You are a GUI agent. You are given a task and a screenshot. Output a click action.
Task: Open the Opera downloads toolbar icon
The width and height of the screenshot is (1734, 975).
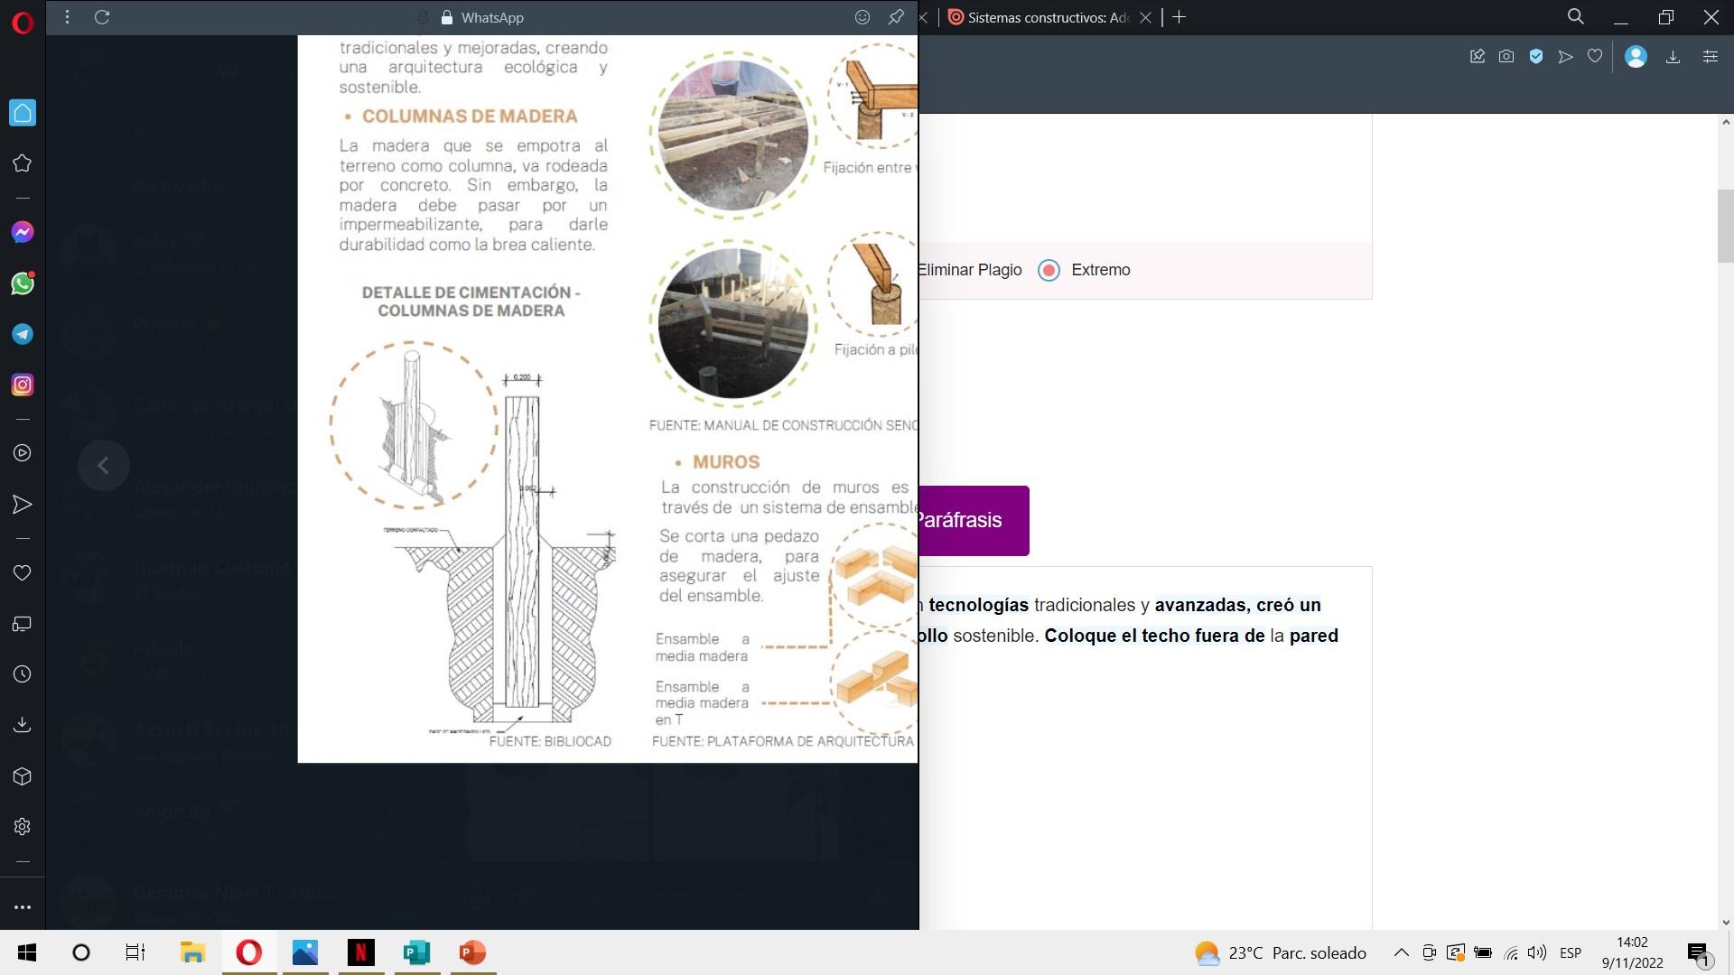click(x=1673, y=57)
